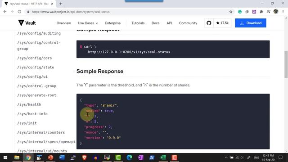Click the 17.5k star count

[x=222, y=23]
